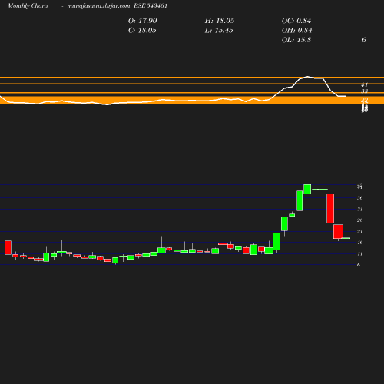Select the high value 'H: 18.05'
The image size is (384, 384).
pyautogui.click(x=220, y=21)
